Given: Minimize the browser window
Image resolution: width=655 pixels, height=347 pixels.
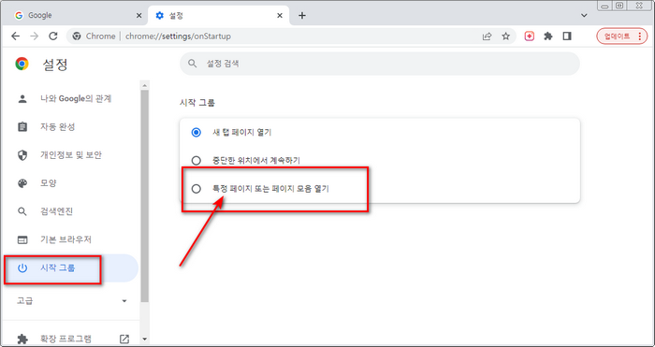Looking at the screenshot, I should (604, 5).
